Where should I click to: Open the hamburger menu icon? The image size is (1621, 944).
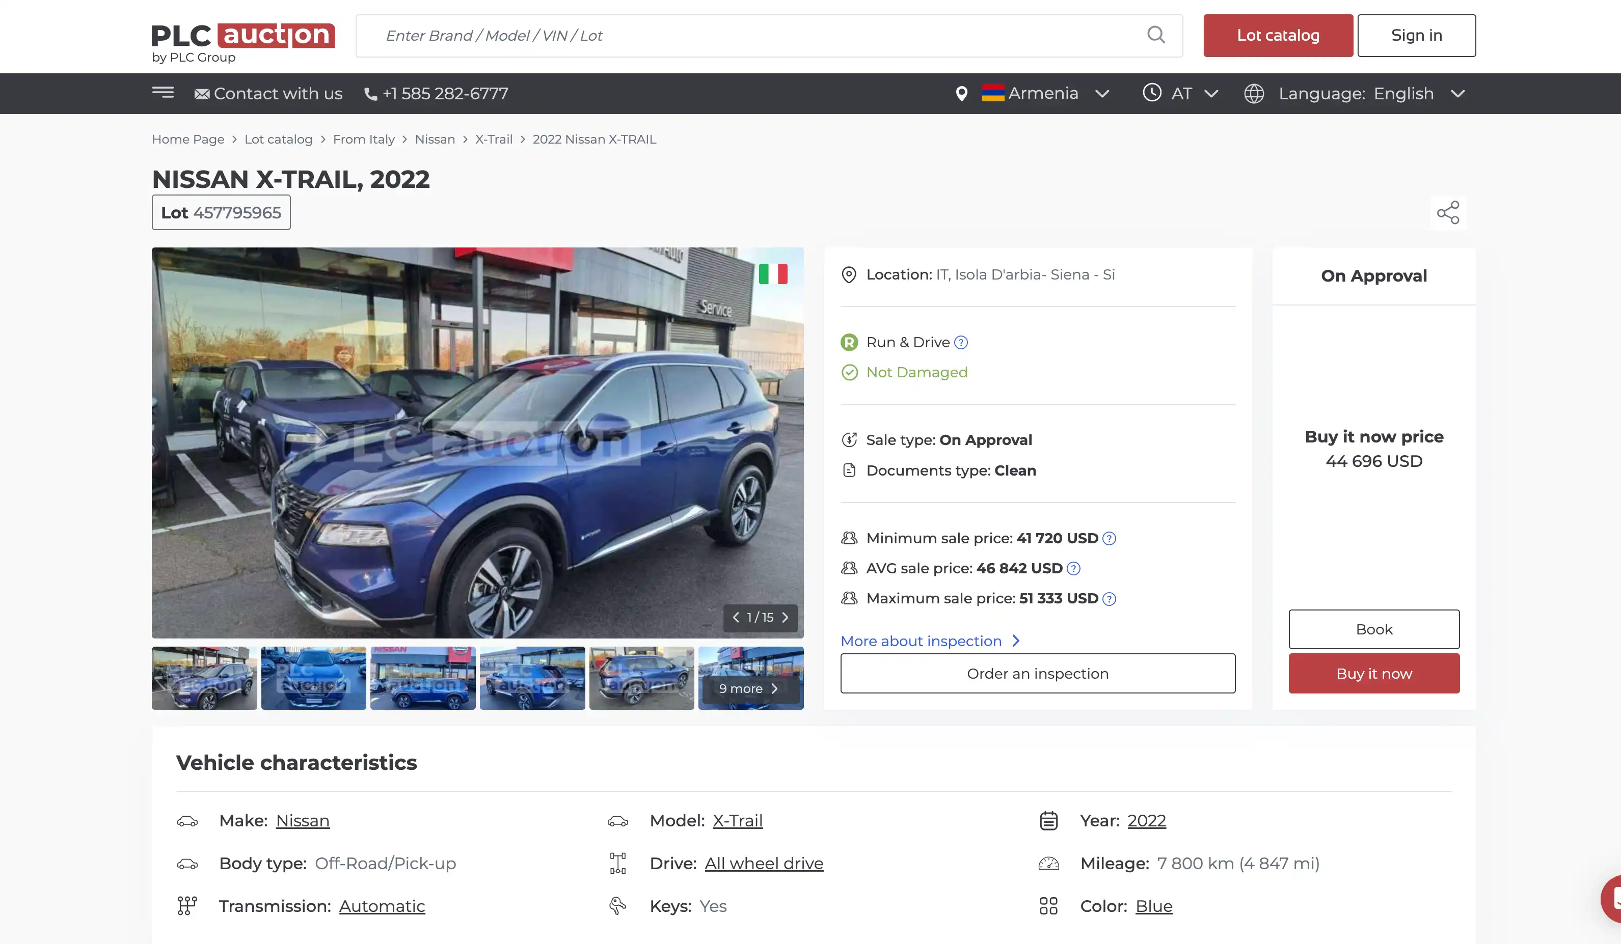click(x=163, y=93)
